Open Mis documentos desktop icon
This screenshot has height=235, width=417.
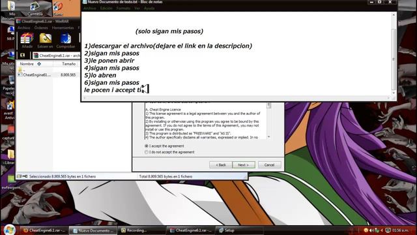pyautogui.click(x=10, y=10)
